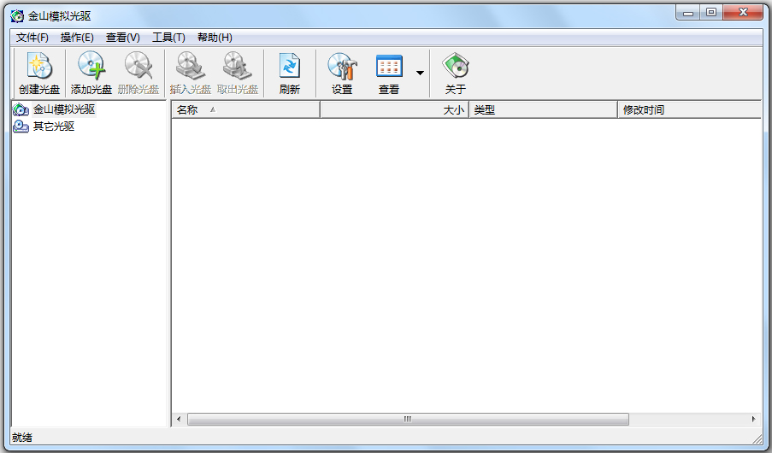Click the 取出光盘 (Eject disc) toolbar icon
The height and width of the screenshot is (453, 772).
(x=237, y=73)
